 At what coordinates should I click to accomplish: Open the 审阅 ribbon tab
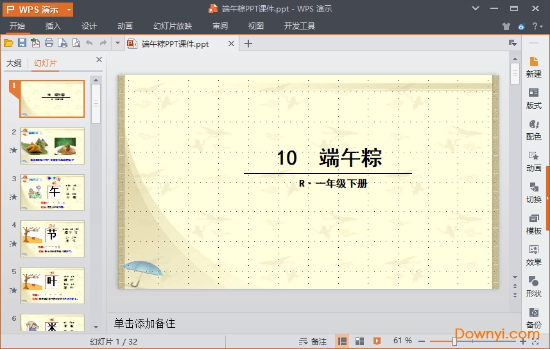[220, 26]
